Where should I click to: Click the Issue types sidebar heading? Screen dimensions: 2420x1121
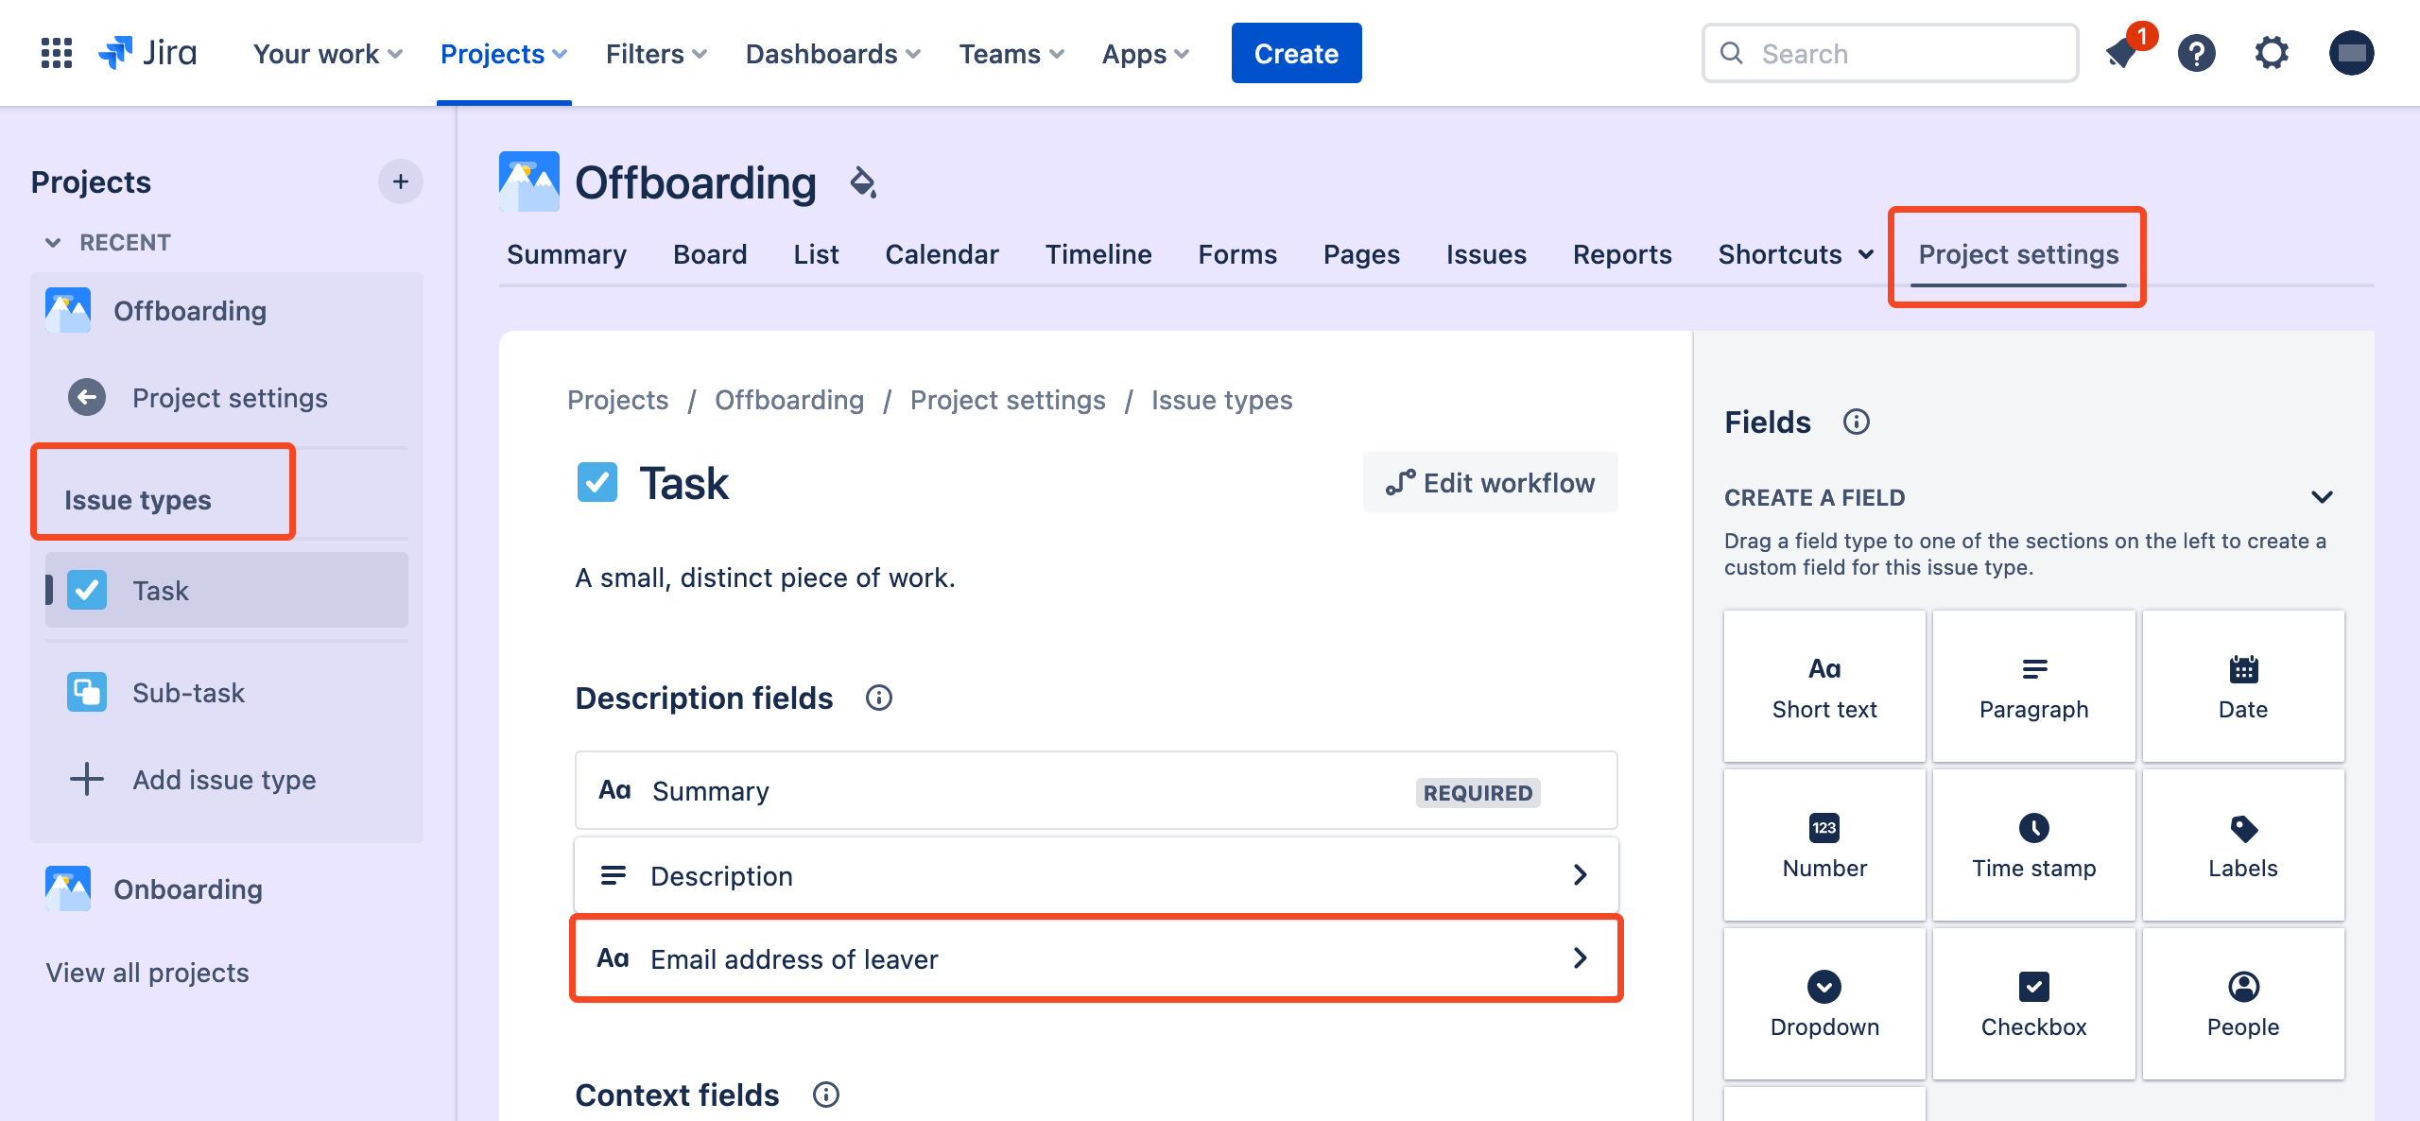tap(138, 500)
